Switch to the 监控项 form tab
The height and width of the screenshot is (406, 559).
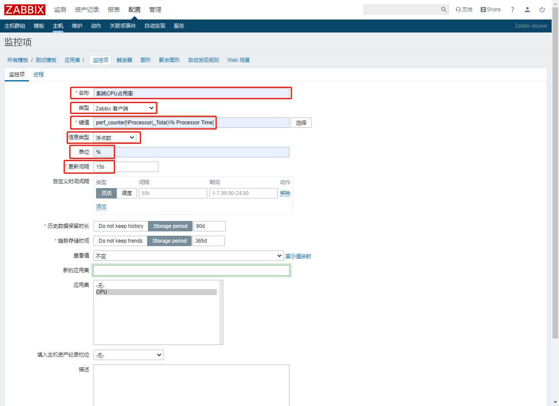click(x=17, y=75)
